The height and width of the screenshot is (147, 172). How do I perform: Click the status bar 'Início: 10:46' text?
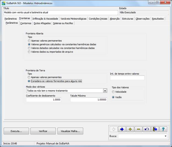(x=10, y=143)
